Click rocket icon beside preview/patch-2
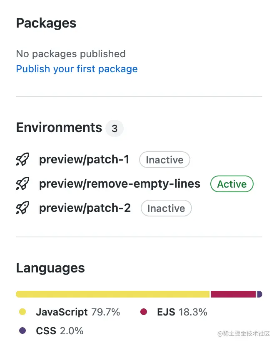 pos(22,208)
